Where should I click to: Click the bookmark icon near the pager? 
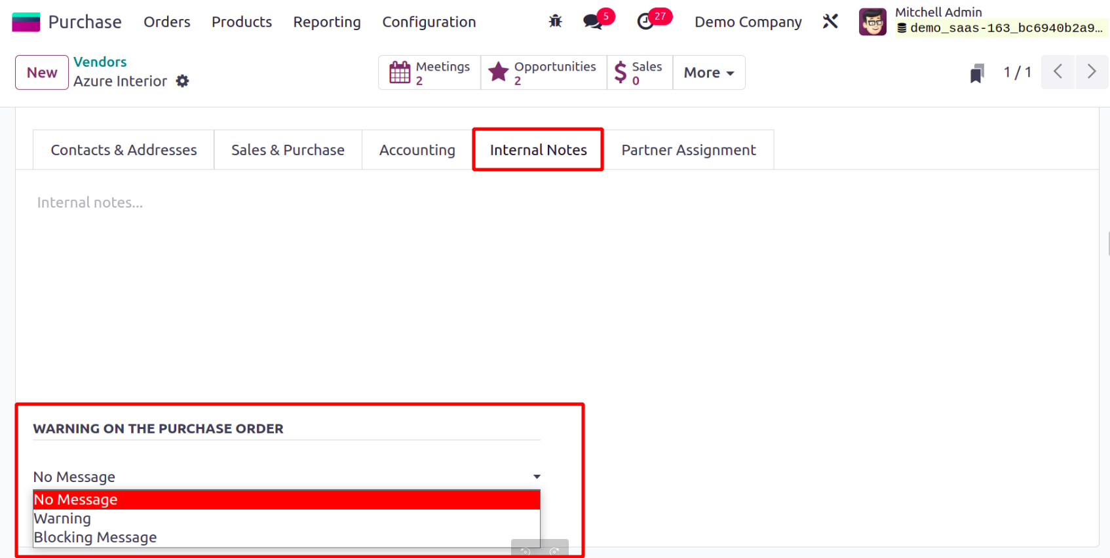(977, 73)
